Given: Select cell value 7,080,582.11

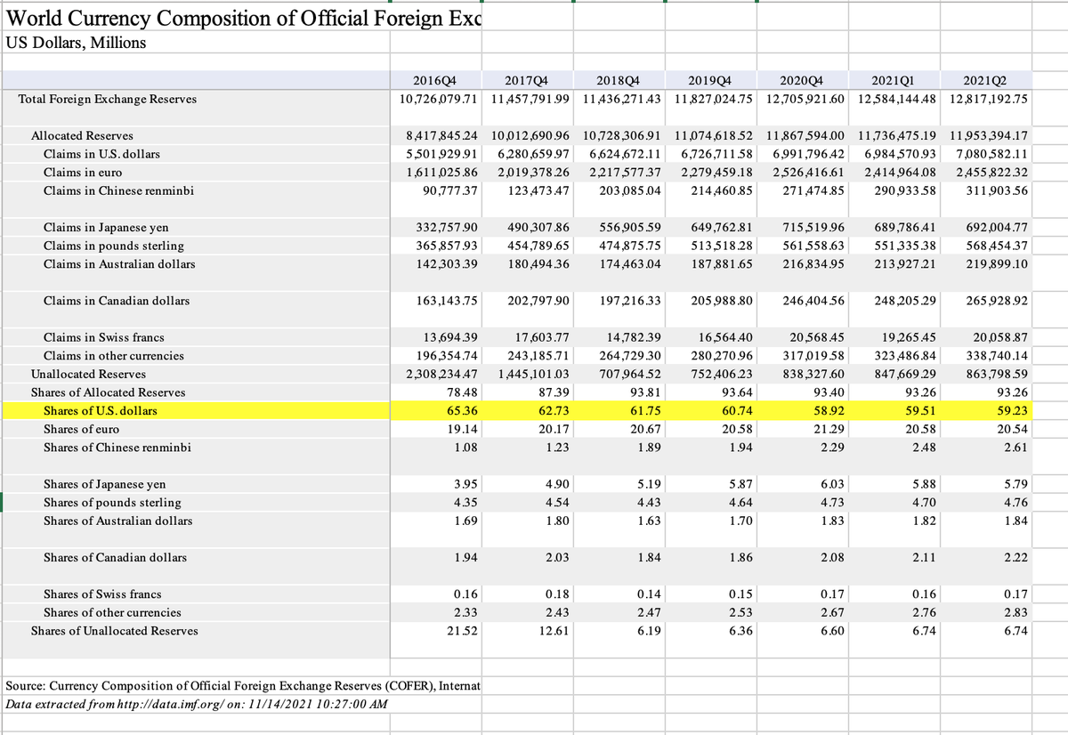Looking at the screenshot, I should (991, 154).
